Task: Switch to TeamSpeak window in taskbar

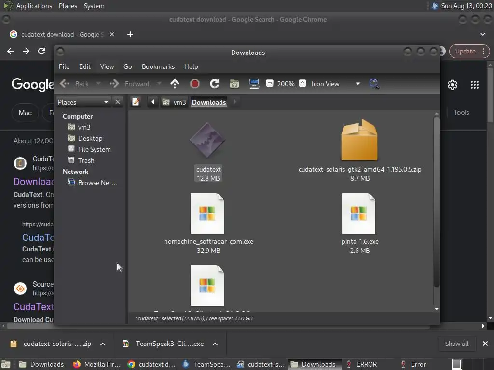Action: pyautogui.click(x=206, y=364)
